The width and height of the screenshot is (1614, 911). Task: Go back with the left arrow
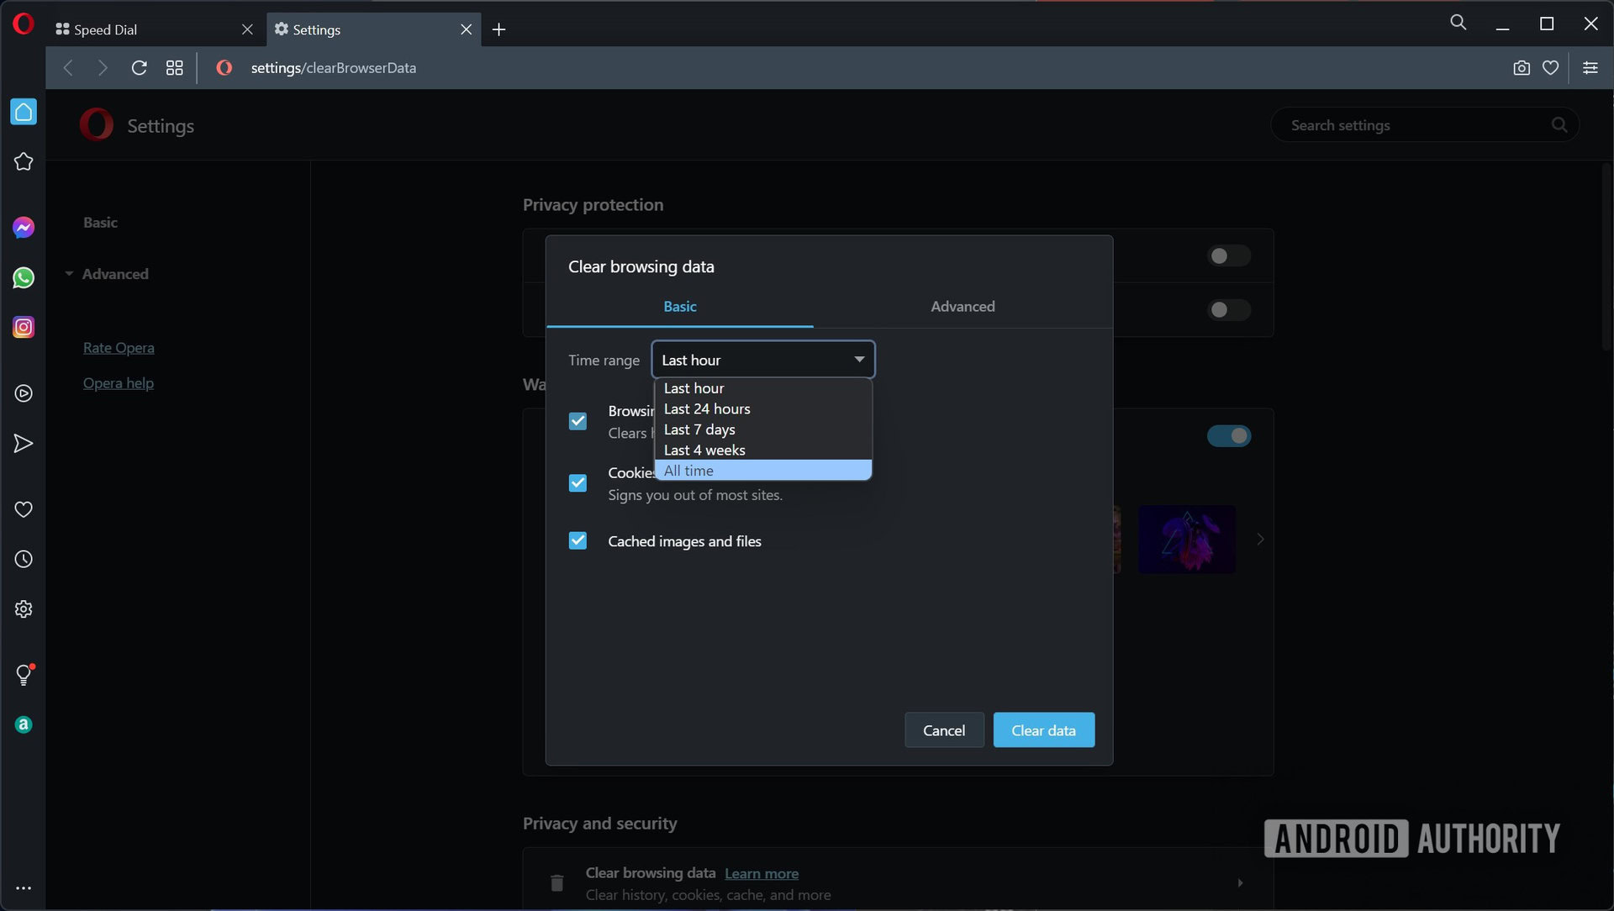click(68, 68)
